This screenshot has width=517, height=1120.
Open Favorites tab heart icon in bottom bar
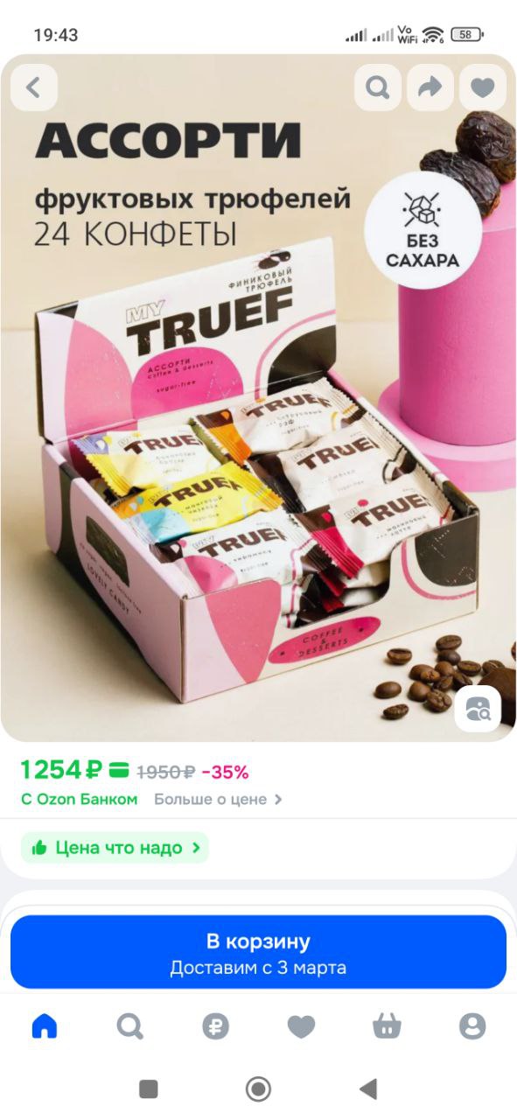(301, 1025)
